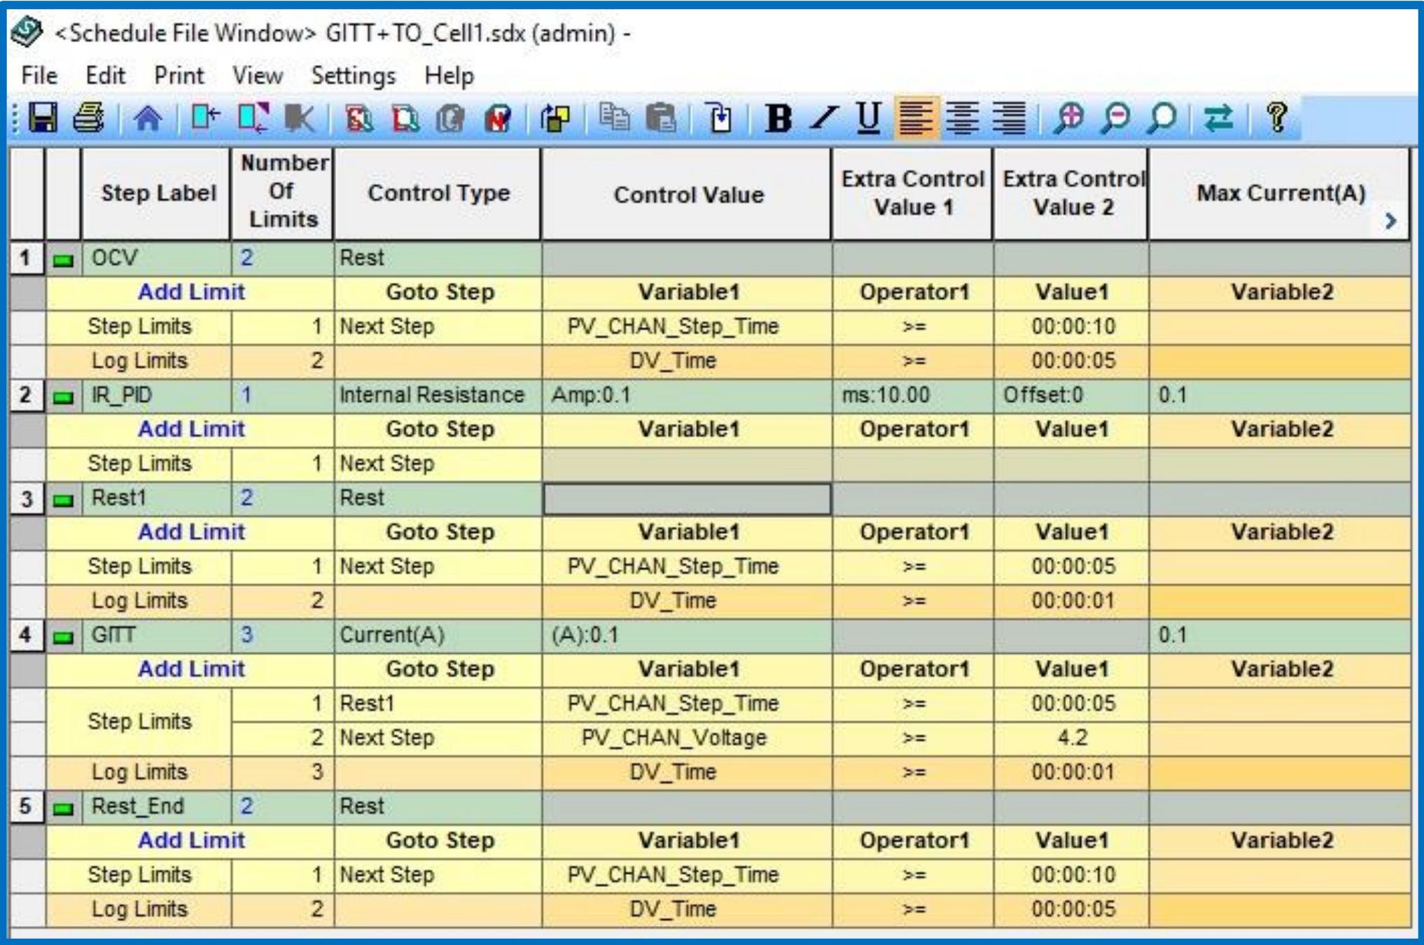Click Add Limit under the OCV step

(191, 292)
